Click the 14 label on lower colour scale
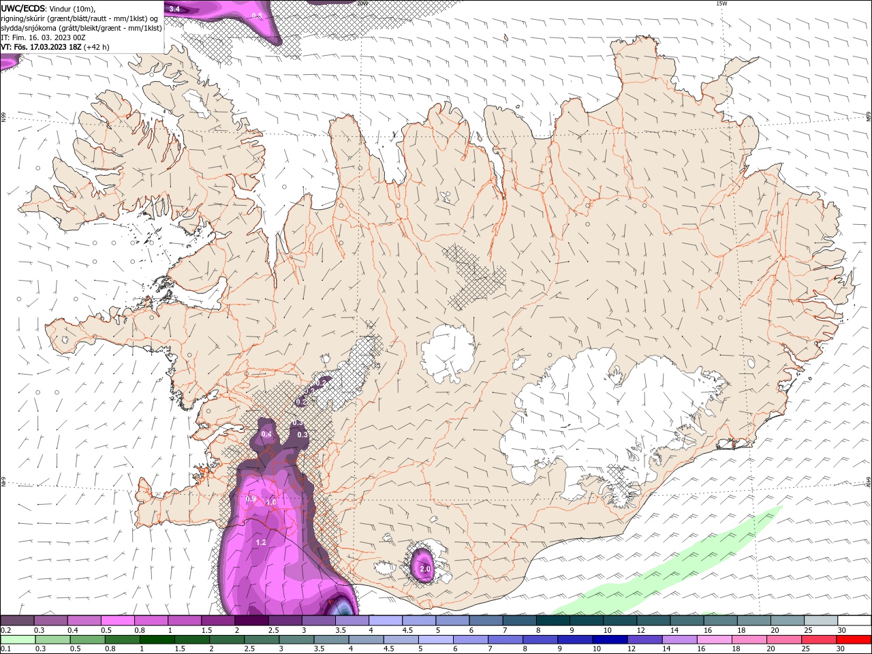The height and width of the screenshot is (654, 872). click(x=665, y=649)
